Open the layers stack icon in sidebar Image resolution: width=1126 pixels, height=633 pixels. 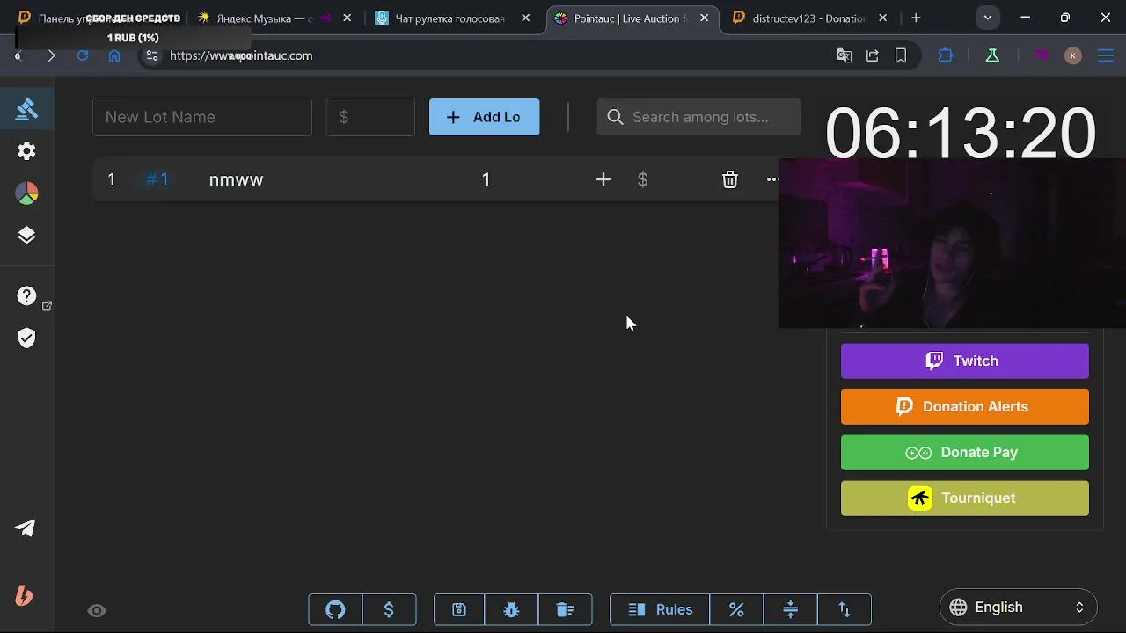click(x=26, y=235)
